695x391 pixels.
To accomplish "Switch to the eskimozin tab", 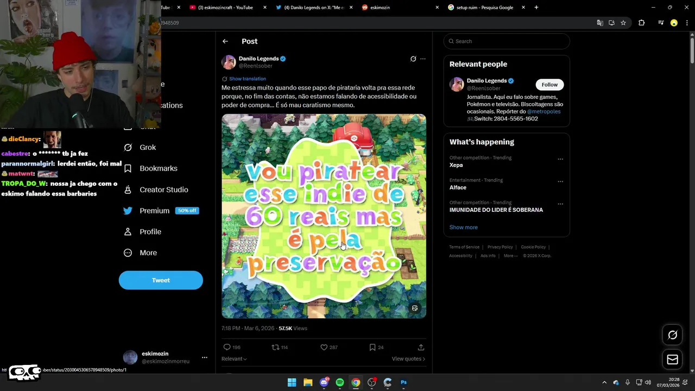I will [400, 8].
